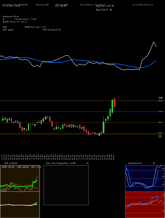The image size is (165, 218).
Task: Click the peak of the white price line
Action: pyautogui.click(x=153, y=42)
